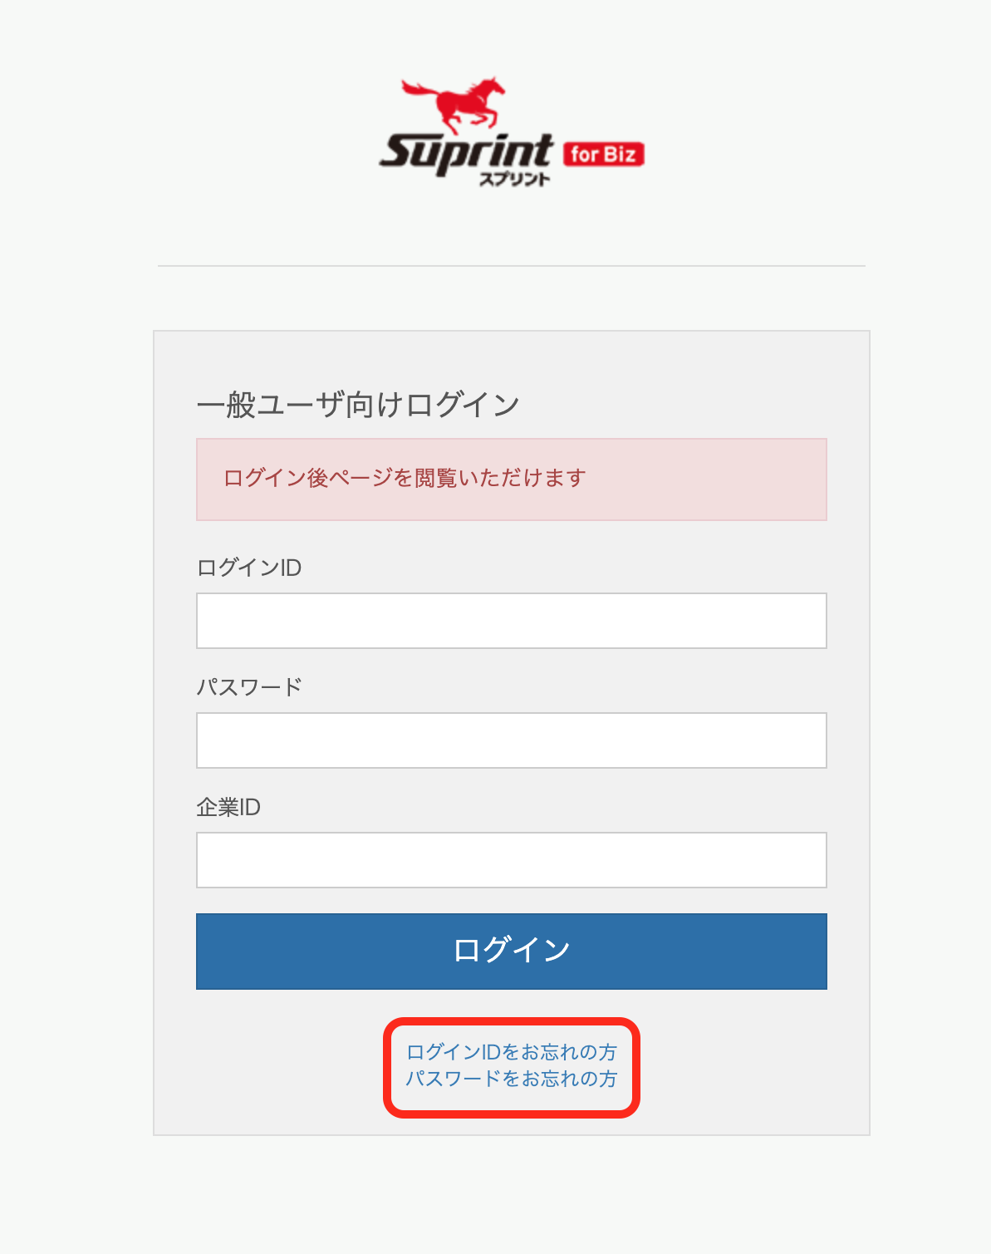
Task: Click inside the ログインID input field
Action: click(510, 620)
